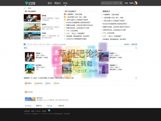Open the Comsenz Inc. footer link
The image size is (161, 121).
[x=59, y=114]
